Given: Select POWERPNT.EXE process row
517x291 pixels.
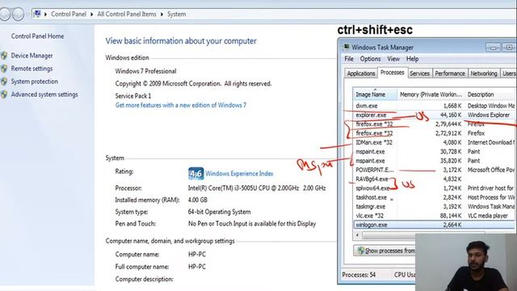Looking at the screenshot, I should click(x=435, y=170).
